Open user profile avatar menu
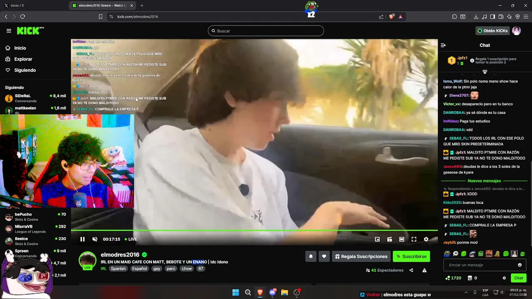This screenshot has height=299, width=532. click(x=516, y=31)
